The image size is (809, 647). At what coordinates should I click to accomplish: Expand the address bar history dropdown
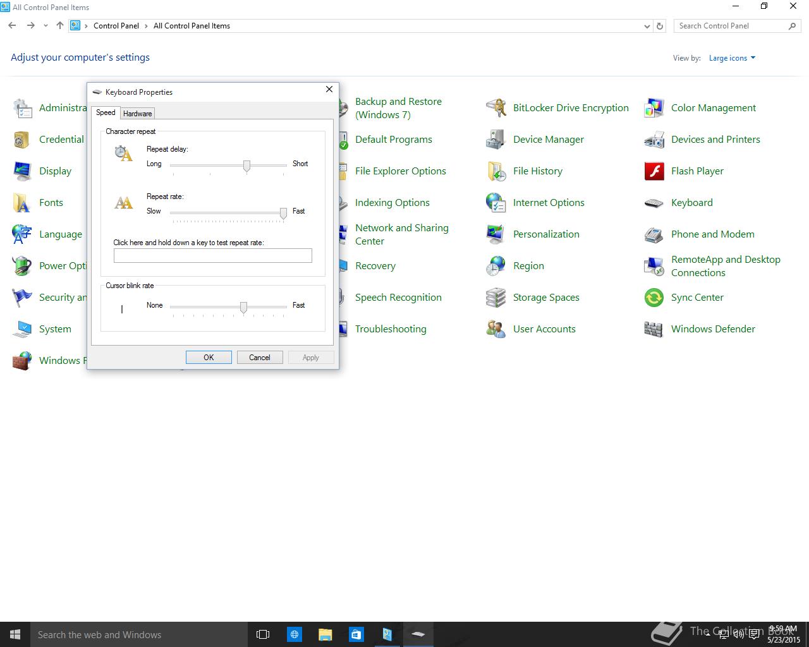(x=647, y=26)
